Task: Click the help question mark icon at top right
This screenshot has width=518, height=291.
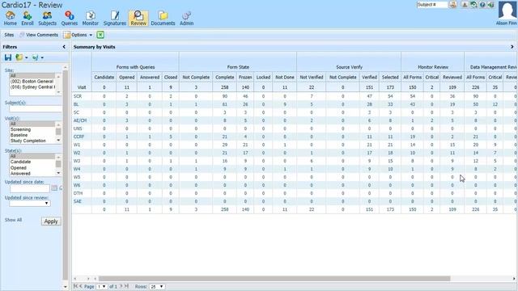Action: 482,5
